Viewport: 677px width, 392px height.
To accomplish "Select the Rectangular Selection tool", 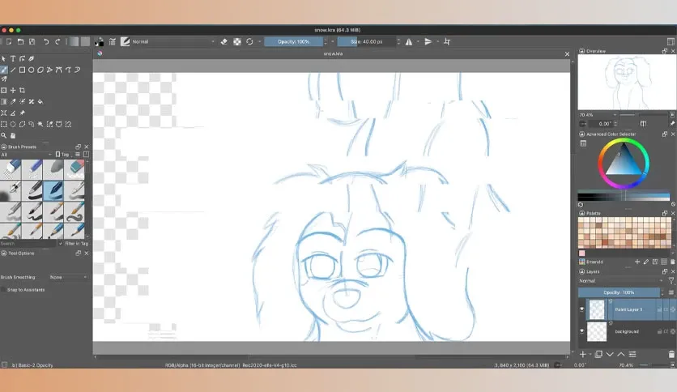I will tap(4, 124).
